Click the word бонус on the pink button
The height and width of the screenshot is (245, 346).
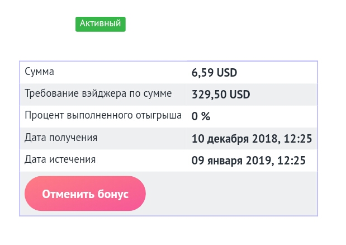tap(113, 194)
